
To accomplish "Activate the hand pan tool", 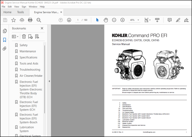I will click(106, 20).
